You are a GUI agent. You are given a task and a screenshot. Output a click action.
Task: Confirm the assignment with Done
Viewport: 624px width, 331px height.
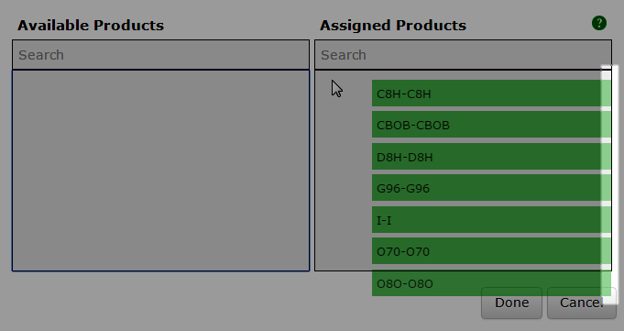[512, 303]
